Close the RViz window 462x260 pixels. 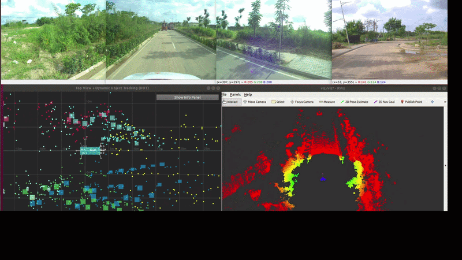pos(444,88)
